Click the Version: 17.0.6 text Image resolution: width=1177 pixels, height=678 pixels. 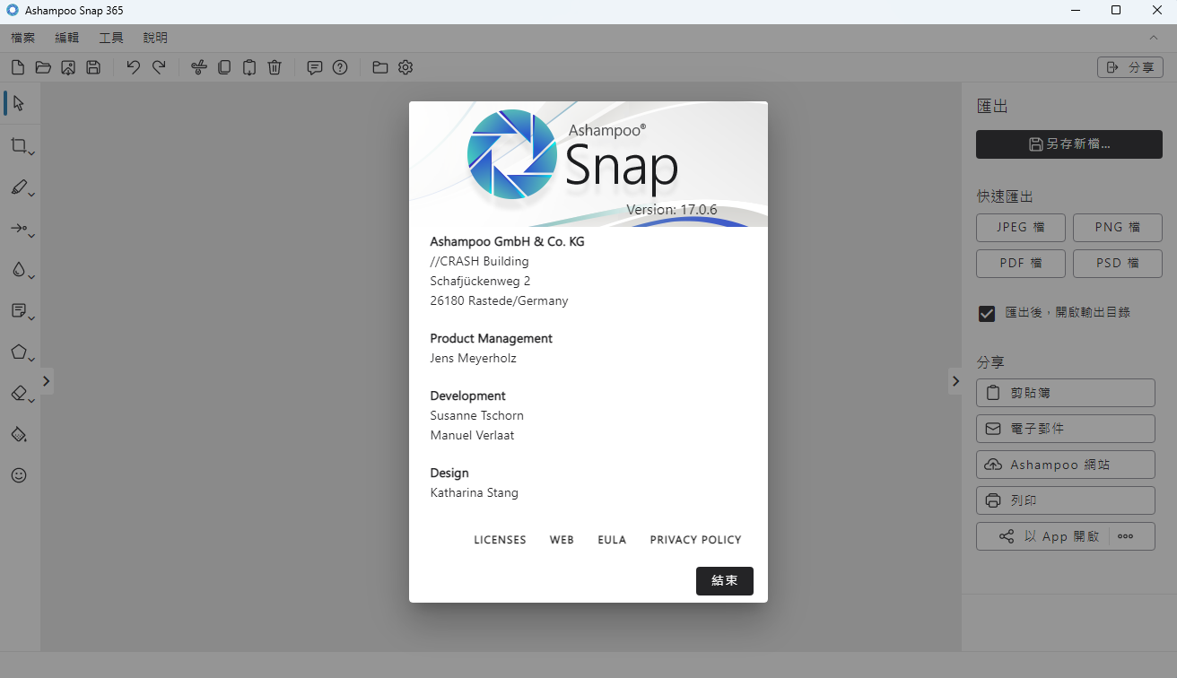click(x=672, y=209)
